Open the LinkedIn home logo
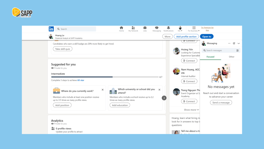 pyautogui.click(x=51, y=29)
